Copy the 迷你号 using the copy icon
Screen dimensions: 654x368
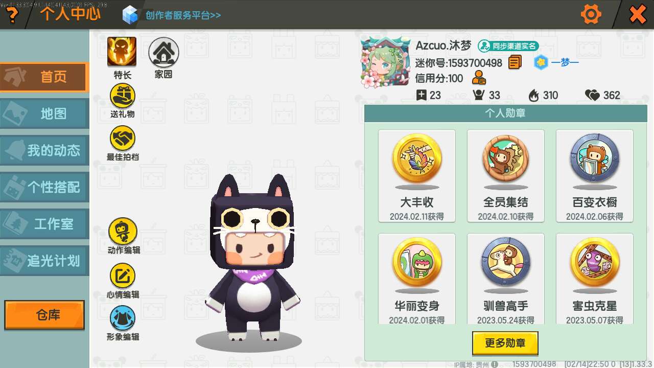pos(515,62)
